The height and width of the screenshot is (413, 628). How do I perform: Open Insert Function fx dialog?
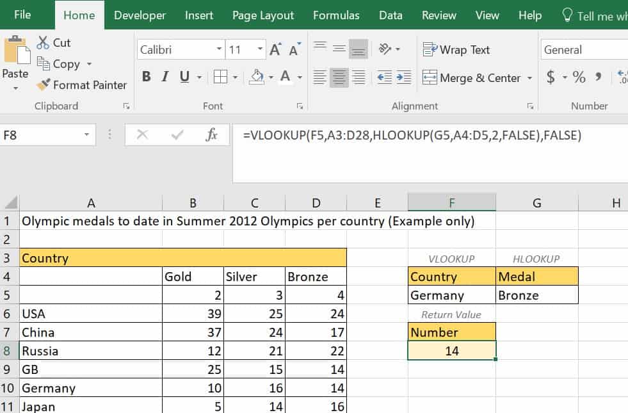[x=211, y=134]
